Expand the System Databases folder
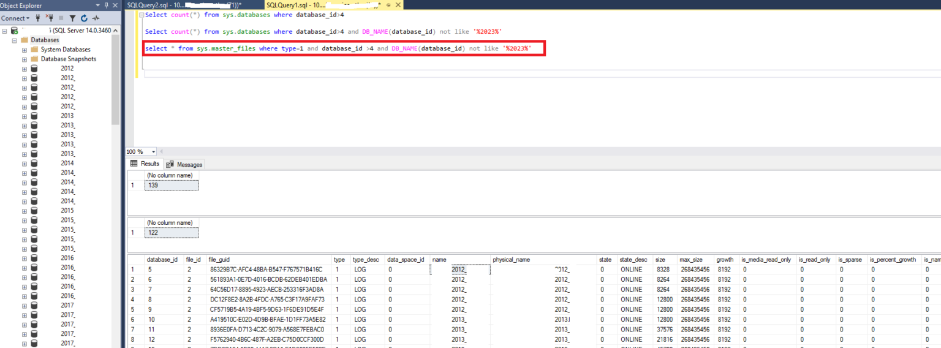This screenshot has width=941, height=348. [25, 50]
